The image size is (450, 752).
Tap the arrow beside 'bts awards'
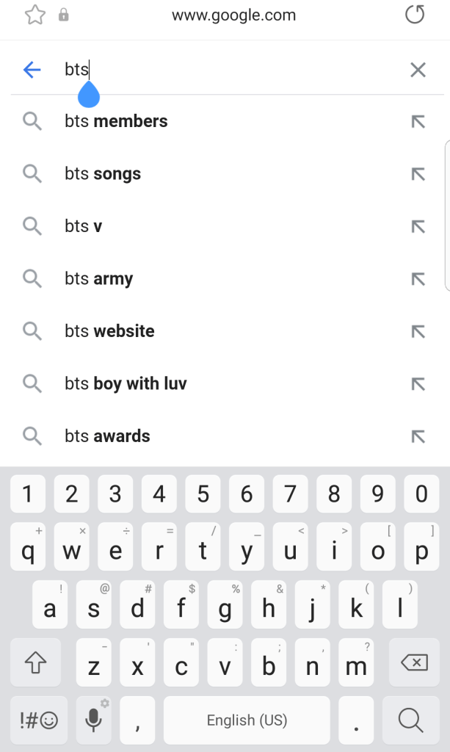tap(418, 436)
